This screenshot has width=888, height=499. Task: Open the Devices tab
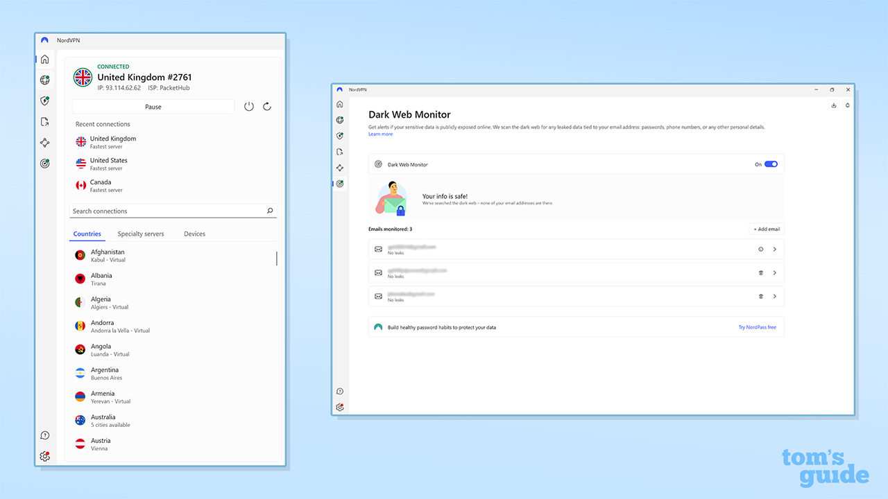click(x=194, y=234)
